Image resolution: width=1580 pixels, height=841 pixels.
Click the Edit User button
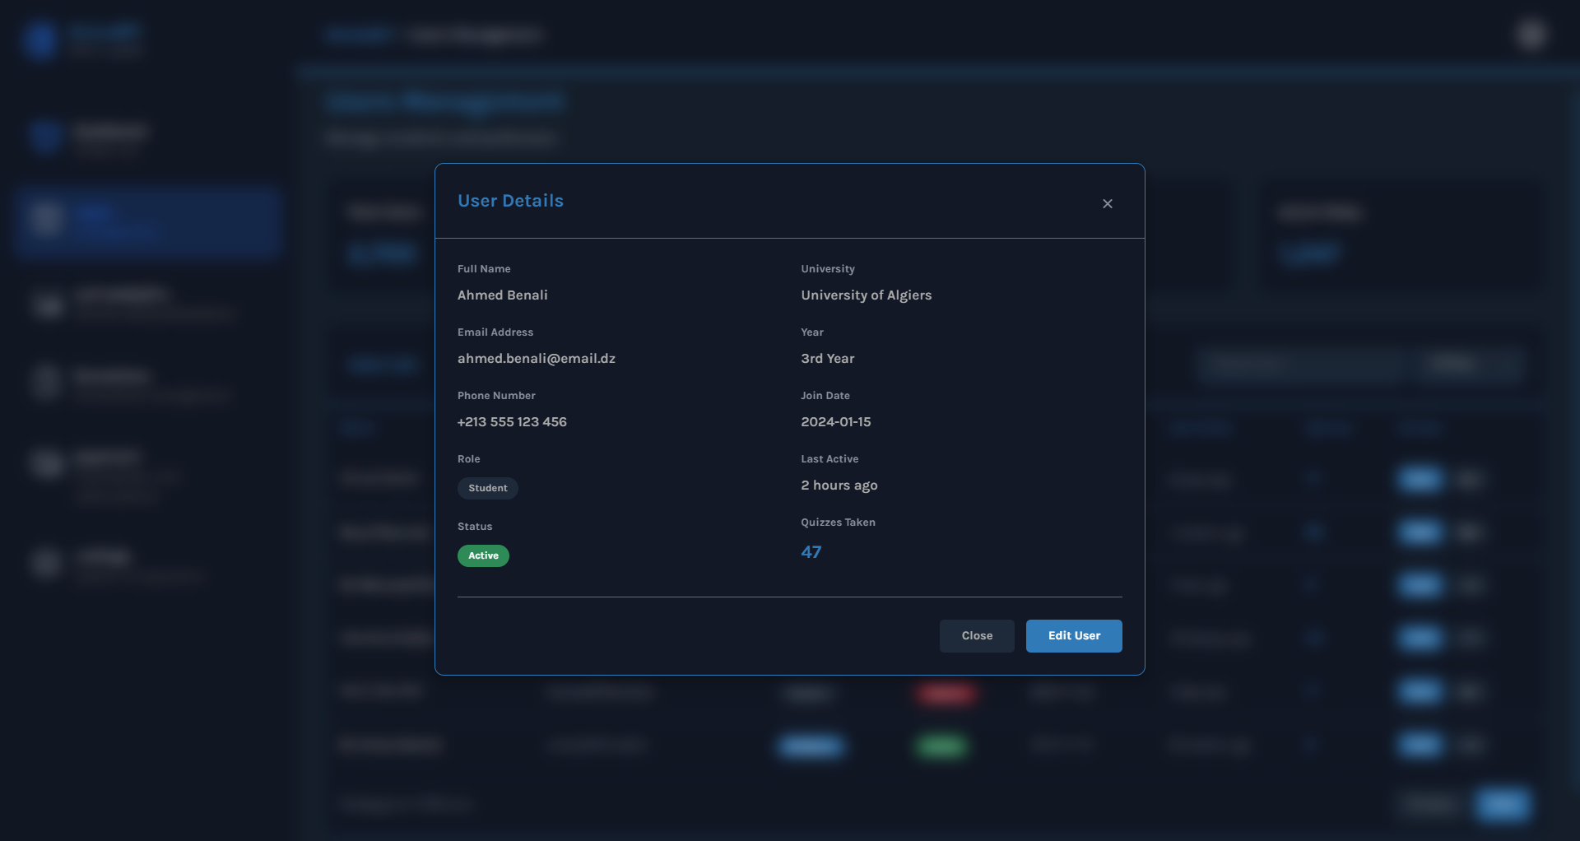[1074, 636]
